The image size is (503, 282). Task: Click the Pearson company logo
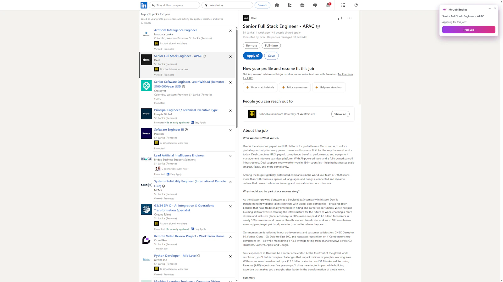[x=146, y=133]
